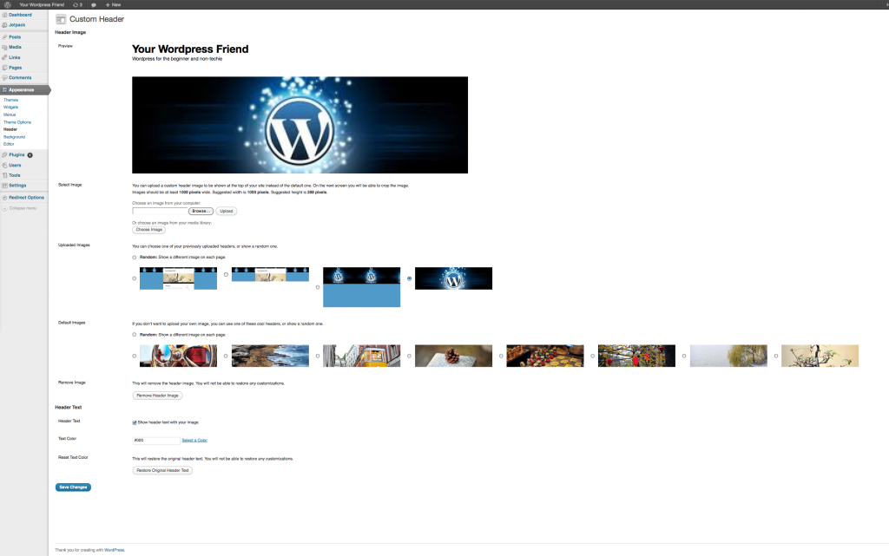Click the pine cone default thumbnail
Viewport: 889px width, 556px height.
click(x=453, y=356)
